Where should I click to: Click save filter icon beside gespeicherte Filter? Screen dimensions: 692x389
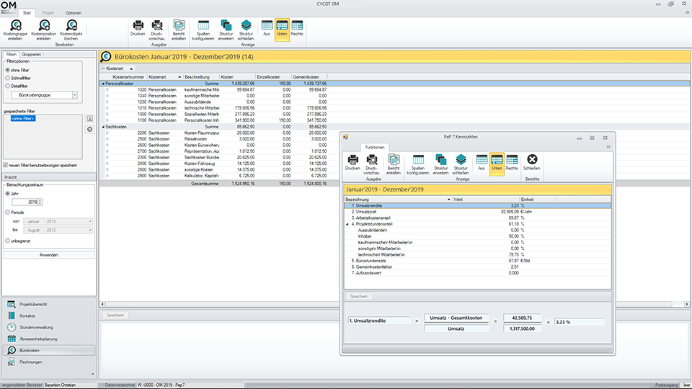[x=89, y=118]
